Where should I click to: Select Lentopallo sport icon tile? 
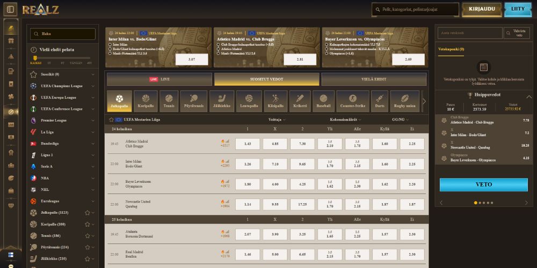tap(249, 101)
